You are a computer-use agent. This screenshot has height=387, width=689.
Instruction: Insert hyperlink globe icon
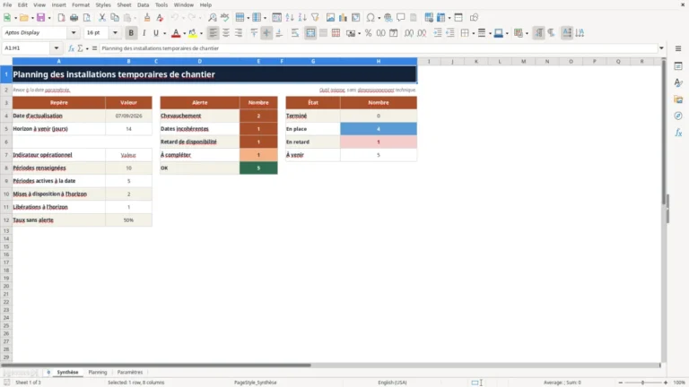[388, 18]
